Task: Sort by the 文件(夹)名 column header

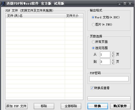Action: click(35, 16)
